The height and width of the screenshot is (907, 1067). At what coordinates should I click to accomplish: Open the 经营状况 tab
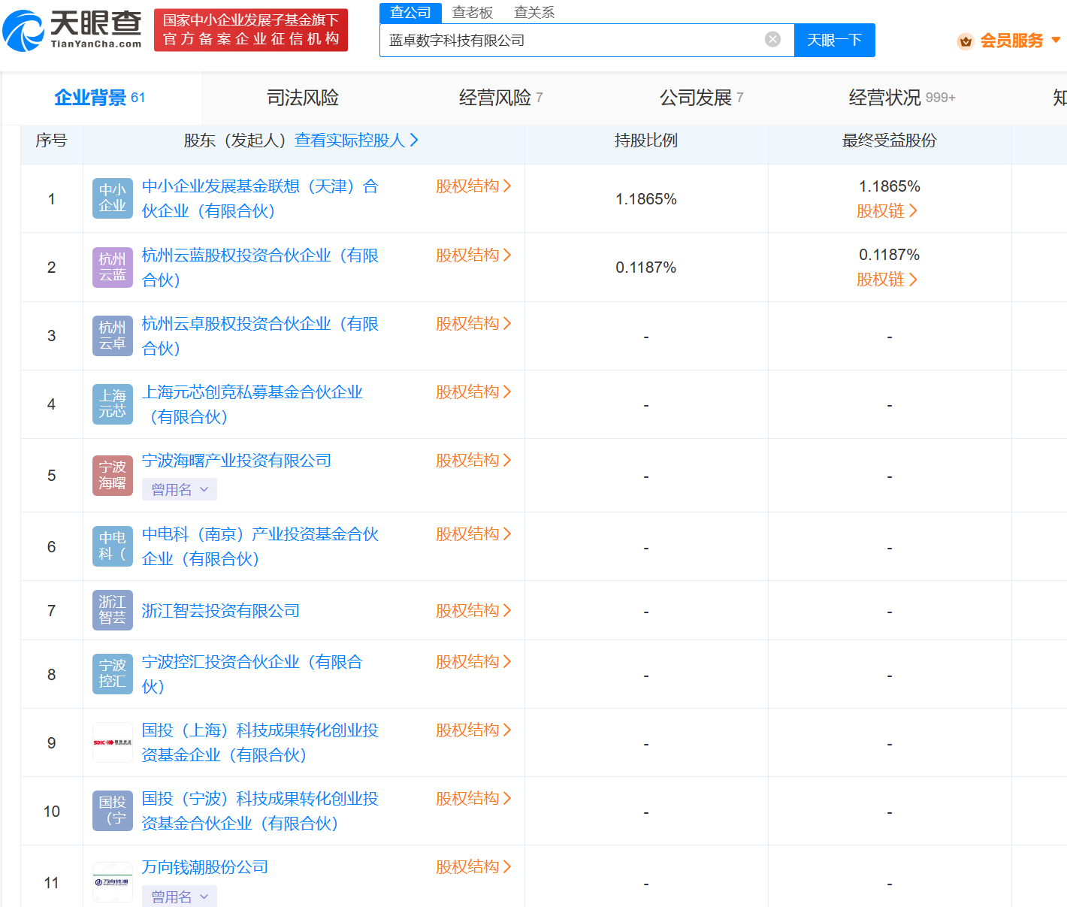[x=884, y=98]
